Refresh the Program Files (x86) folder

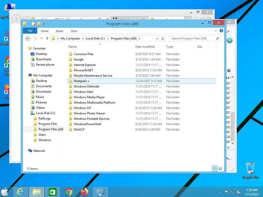coord(163,38)
